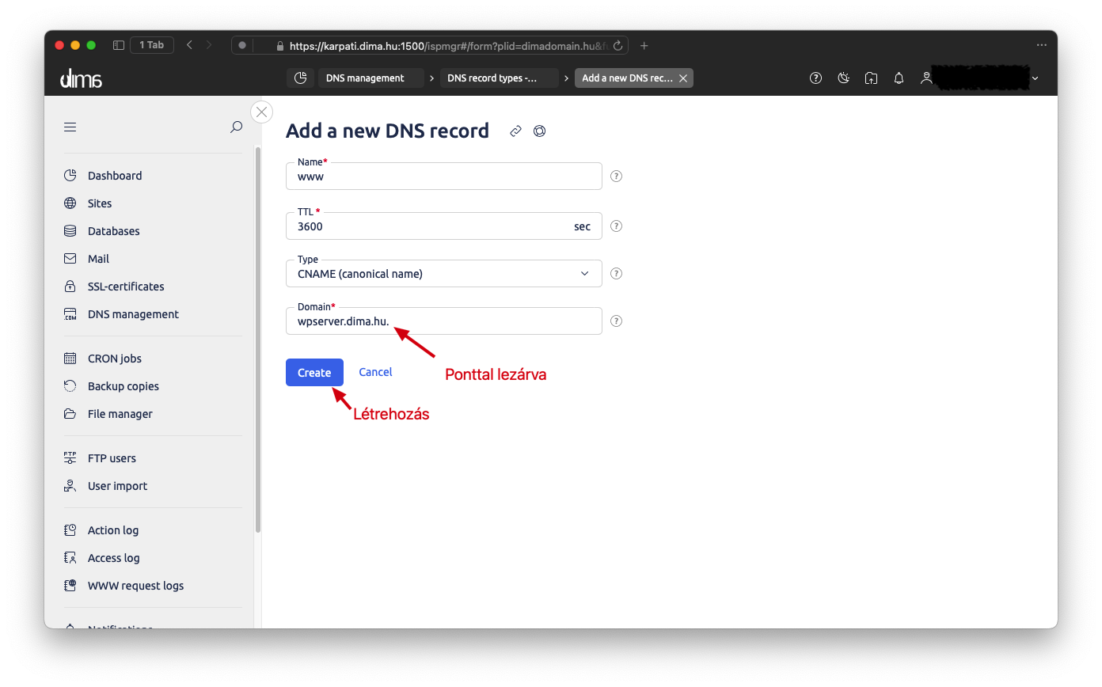Open the hamburger menu in sidebar
The width and height of the screenshot is (1102, 687).
(x=70, y=127)
